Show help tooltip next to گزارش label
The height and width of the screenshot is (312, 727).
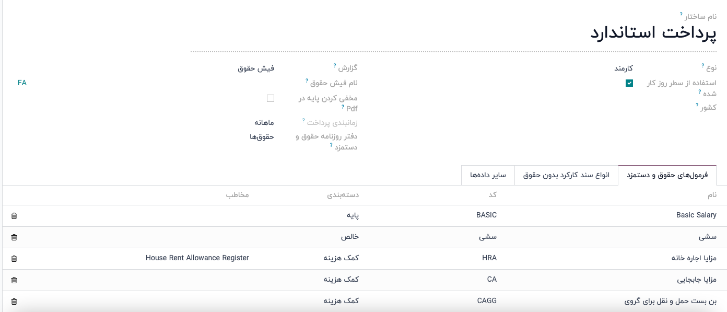(335, 66)
